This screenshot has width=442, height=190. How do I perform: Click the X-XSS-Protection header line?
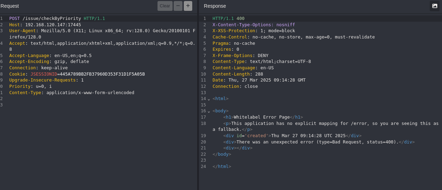pos(254,31)
